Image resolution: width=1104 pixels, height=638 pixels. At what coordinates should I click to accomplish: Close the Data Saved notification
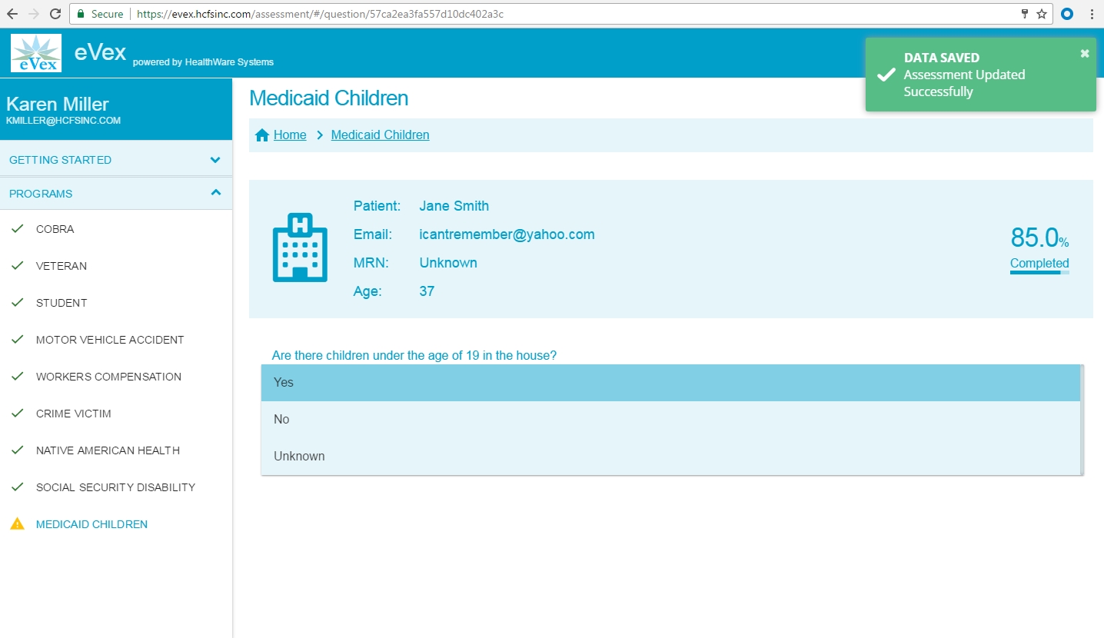click(1084, 53)
